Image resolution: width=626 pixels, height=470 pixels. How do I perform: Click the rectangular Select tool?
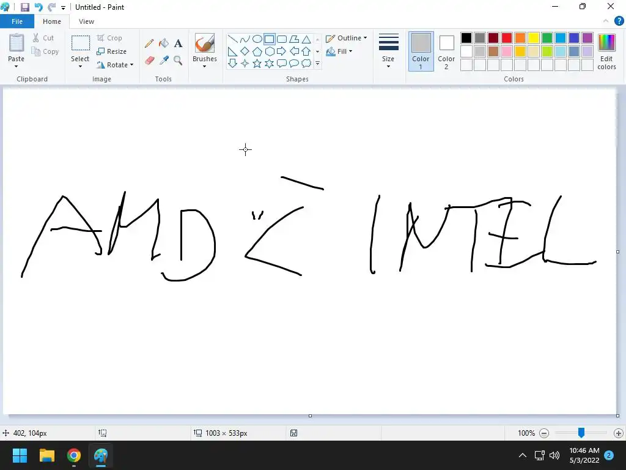(80, 43)
